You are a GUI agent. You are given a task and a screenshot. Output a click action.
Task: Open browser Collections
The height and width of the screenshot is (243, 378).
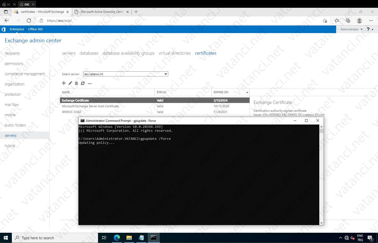348,21
